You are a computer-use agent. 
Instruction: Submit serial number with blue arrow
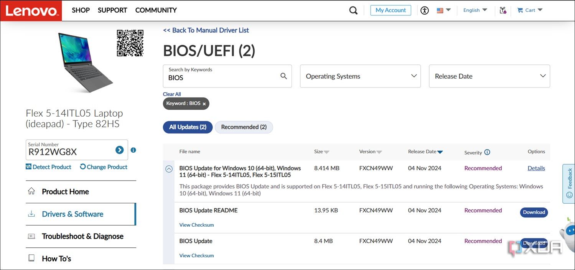point(120,150)
